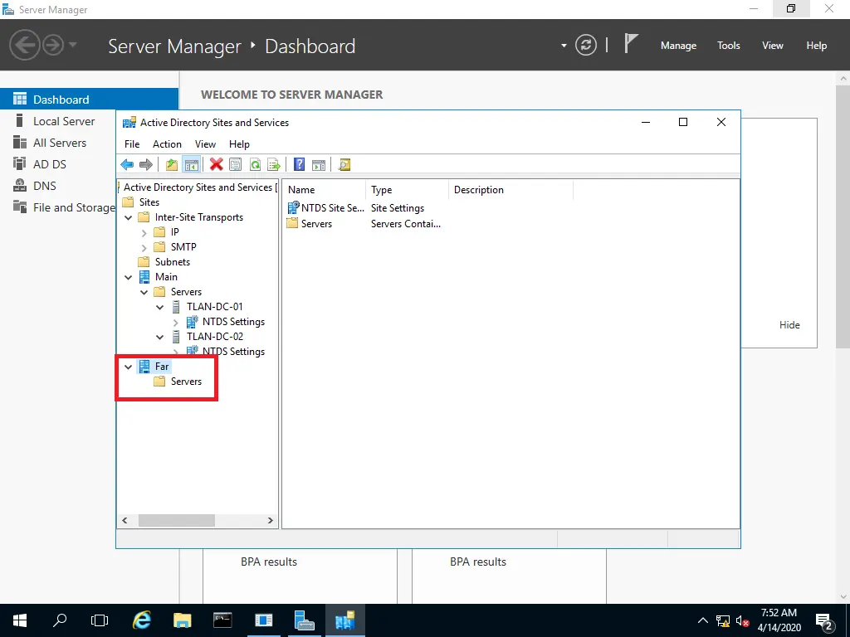Viewport: 850px width, 637px height.
Task: Go up one level with folder-arrow icon
Action: (x=172, y=165)
